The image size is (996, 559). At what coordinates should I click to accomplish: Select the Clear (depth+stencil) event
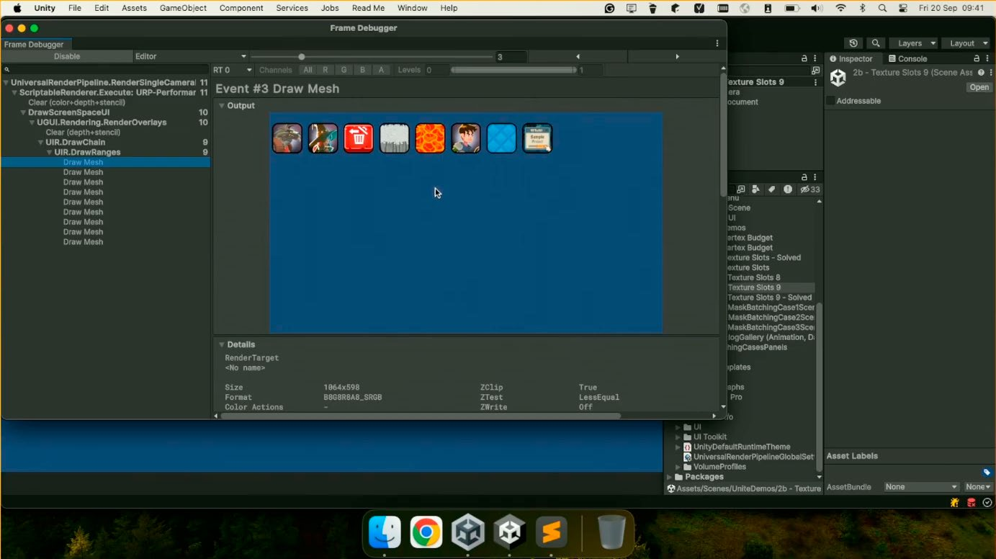(x=83, y=133)
